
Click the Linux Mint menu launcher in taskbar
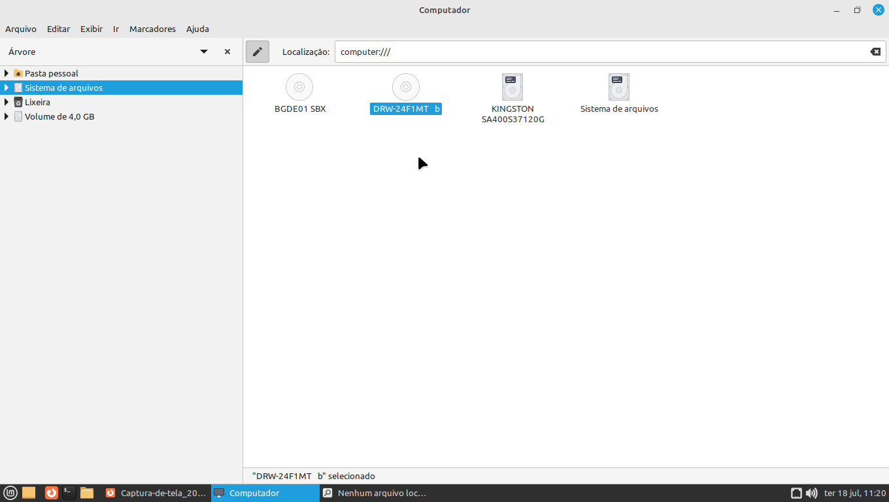10,493
